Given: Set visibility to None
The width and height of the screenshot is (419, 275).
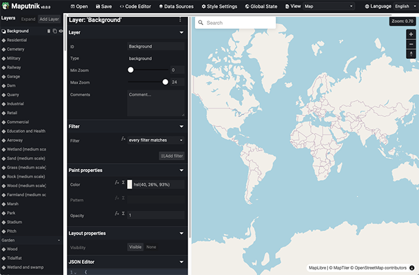Looking at the screenshot, I should [x=151, y=247].
